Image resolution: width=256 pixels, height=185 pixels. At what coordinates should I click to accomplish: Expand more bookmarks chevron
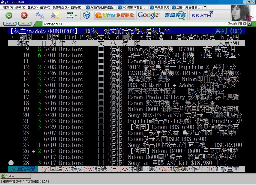pyautogui.click(x=204, y=7)
